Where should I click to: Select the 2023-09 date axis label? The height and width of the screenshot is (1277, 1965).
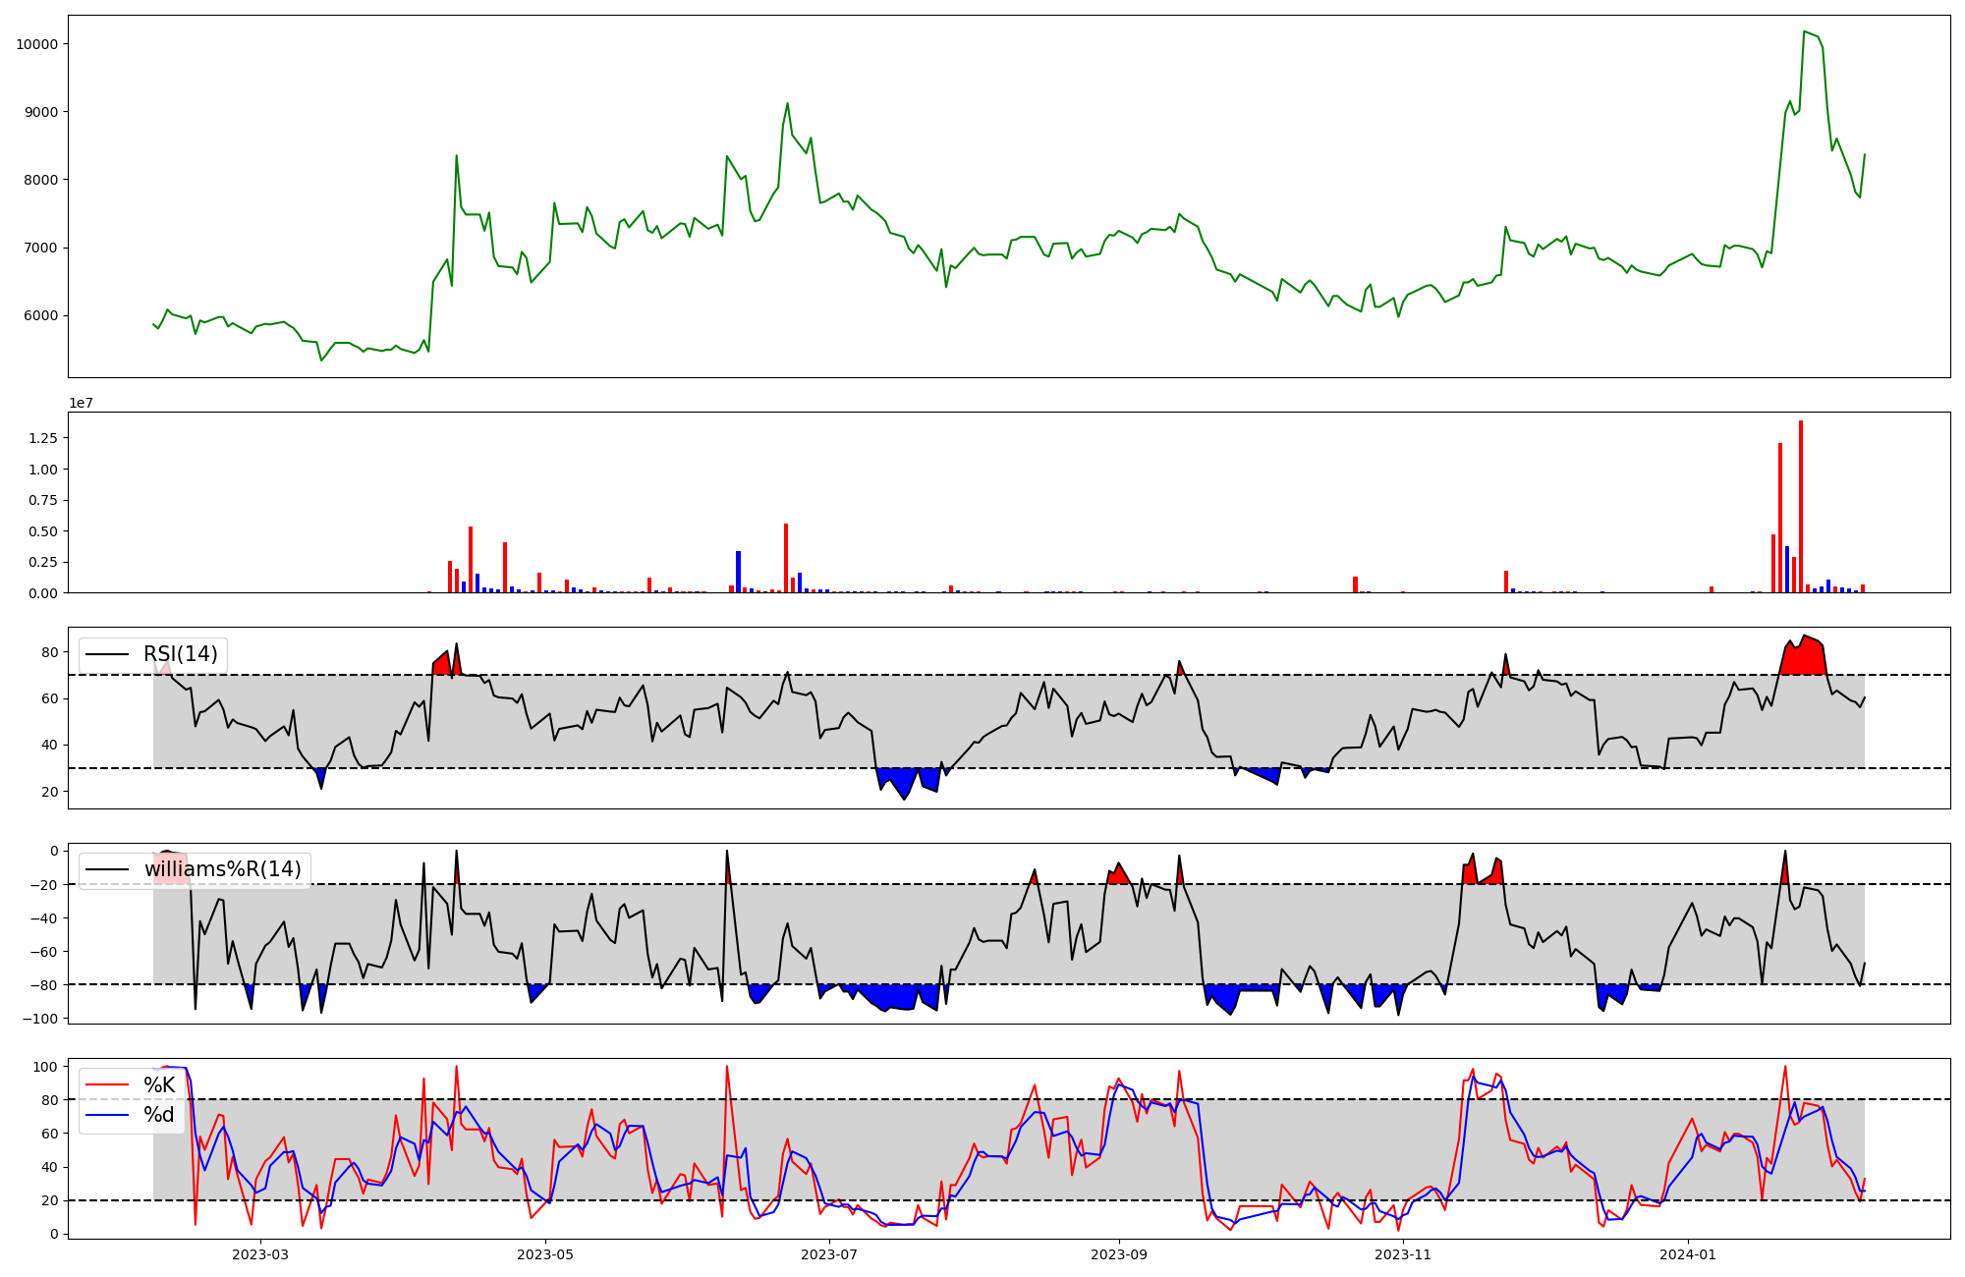click(1119, 1254)
